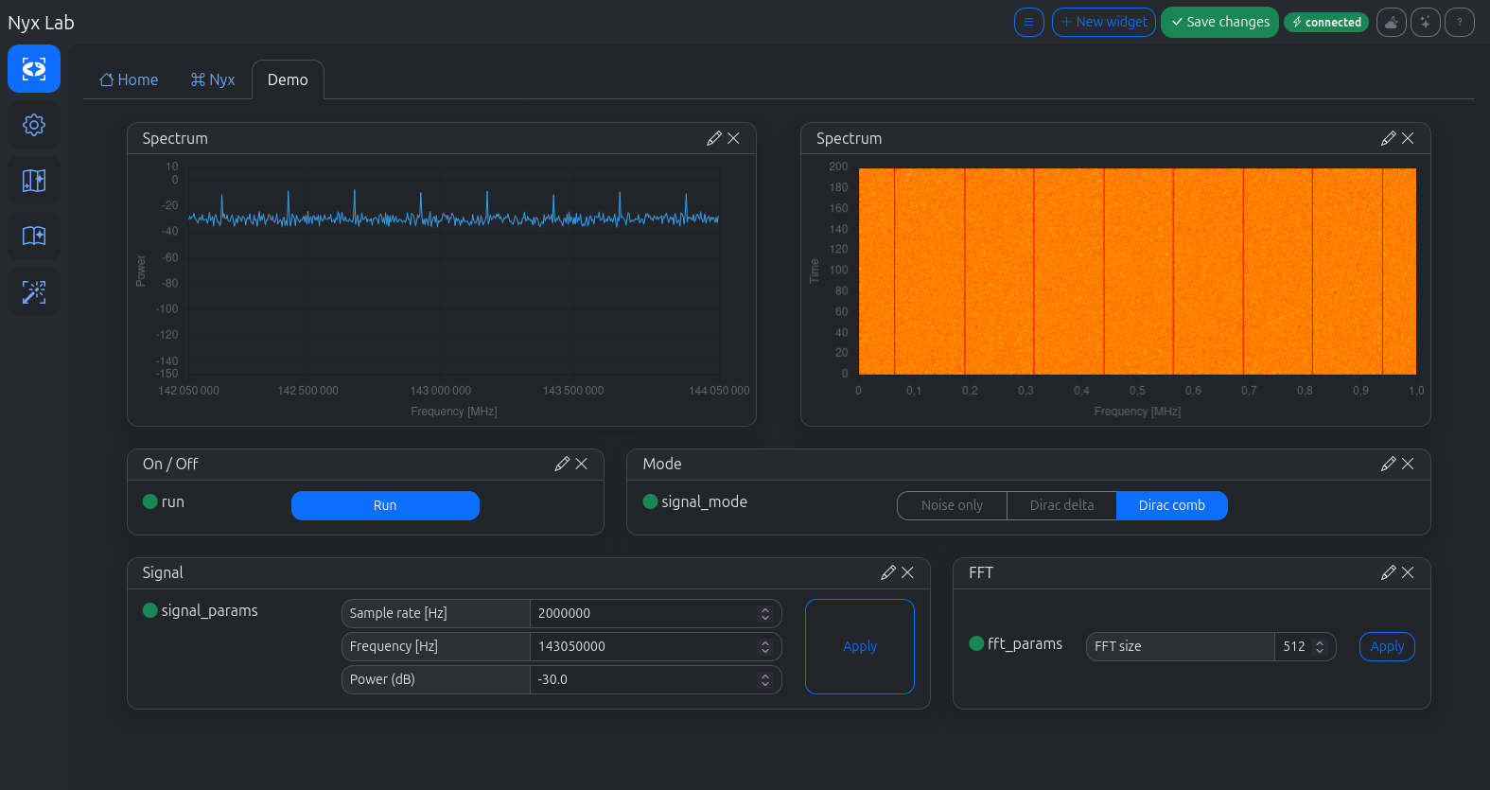
Task: Edit the Mode widget with pencil icon
Action: click(x=1388, y=464)
